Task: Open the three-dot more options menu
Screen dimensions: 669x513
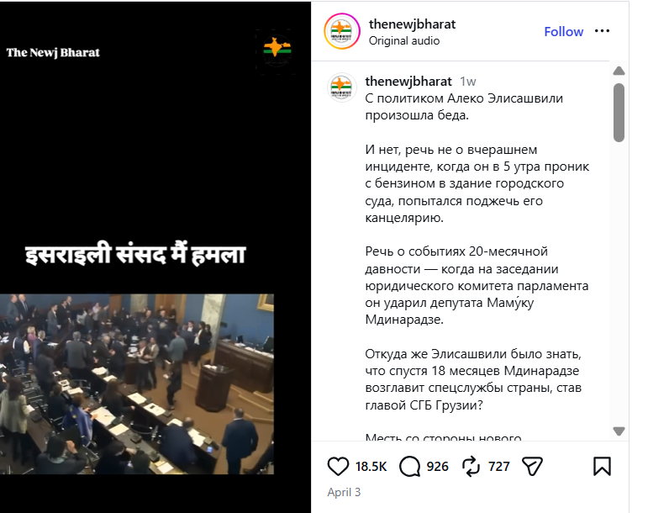Action: coord(602,31)
